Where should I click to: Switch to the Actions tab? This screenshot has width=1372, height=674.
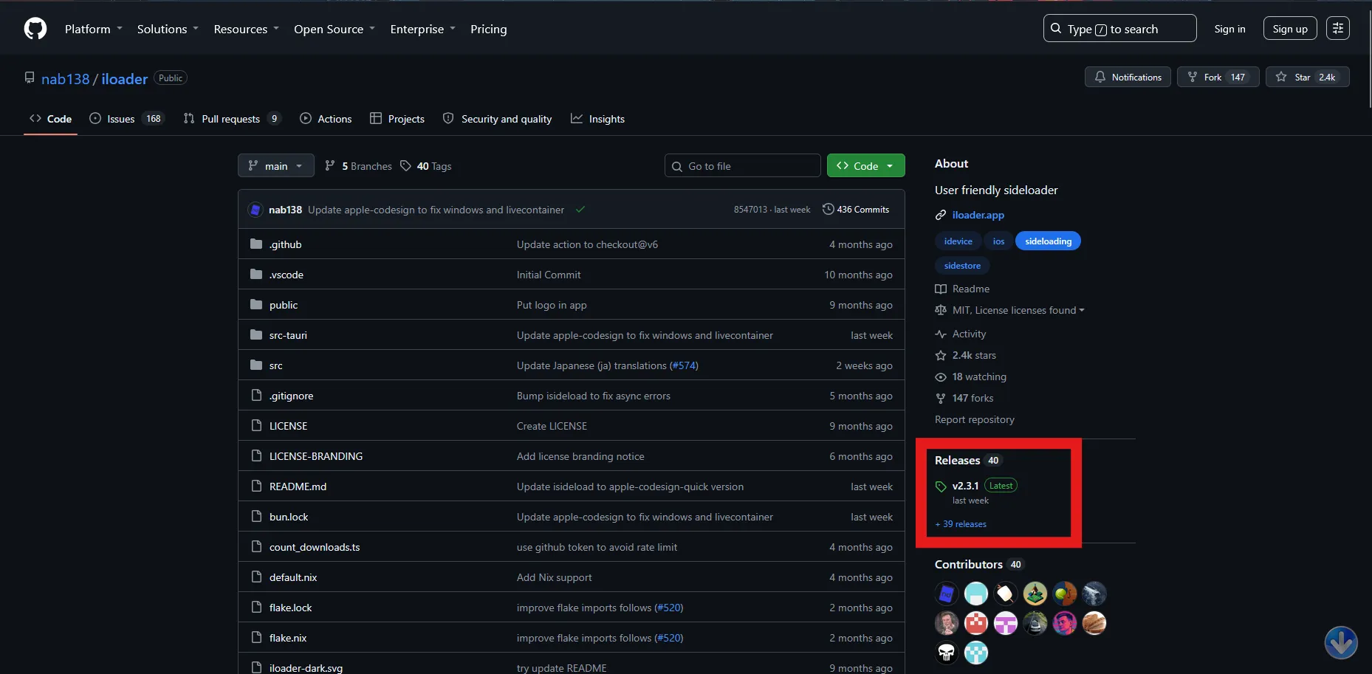326,119
